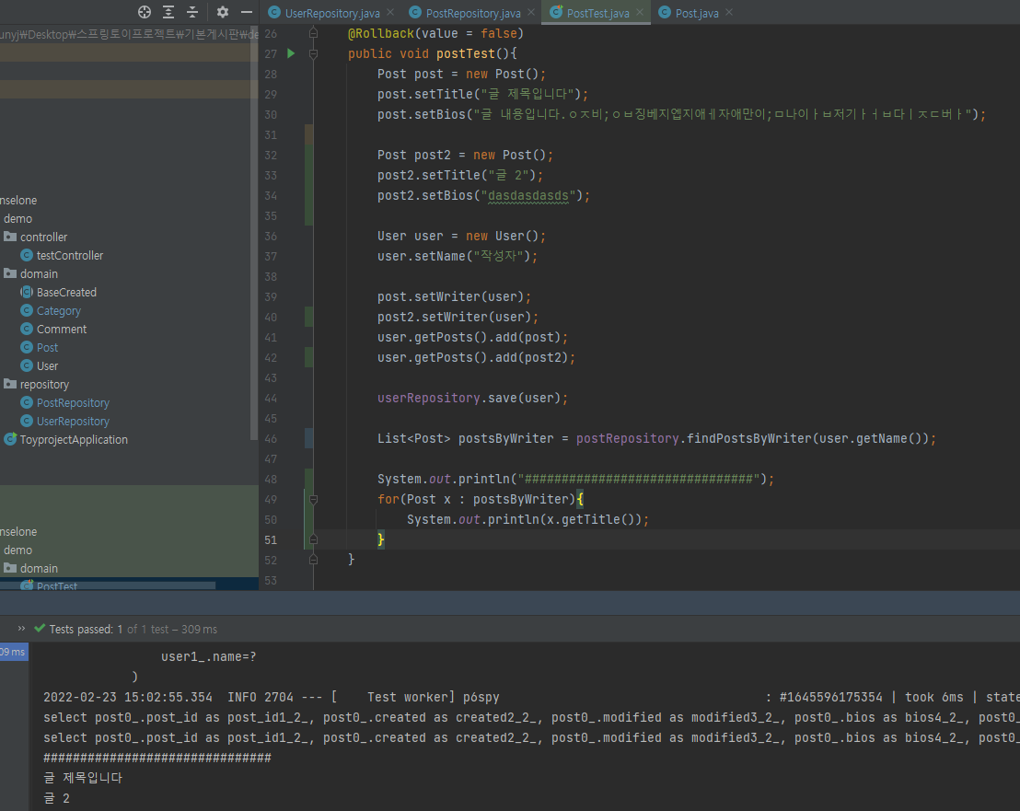Click the 09 ms test duration entry

tap(13, 652)
